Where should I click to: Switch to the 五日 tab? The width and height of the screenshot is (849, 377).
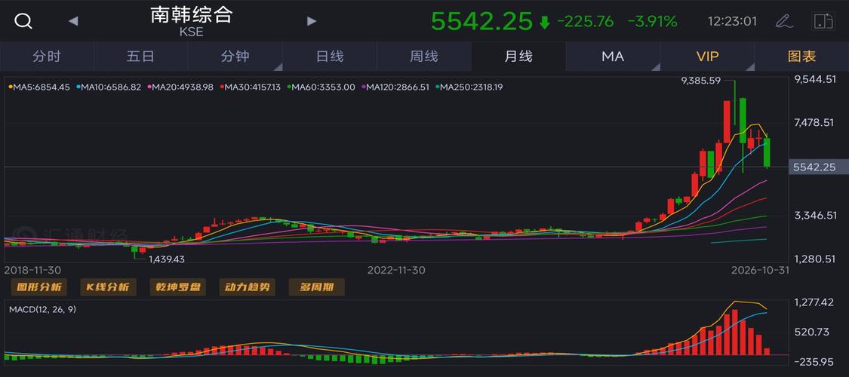pyautogui.click(x=141, y=57)
